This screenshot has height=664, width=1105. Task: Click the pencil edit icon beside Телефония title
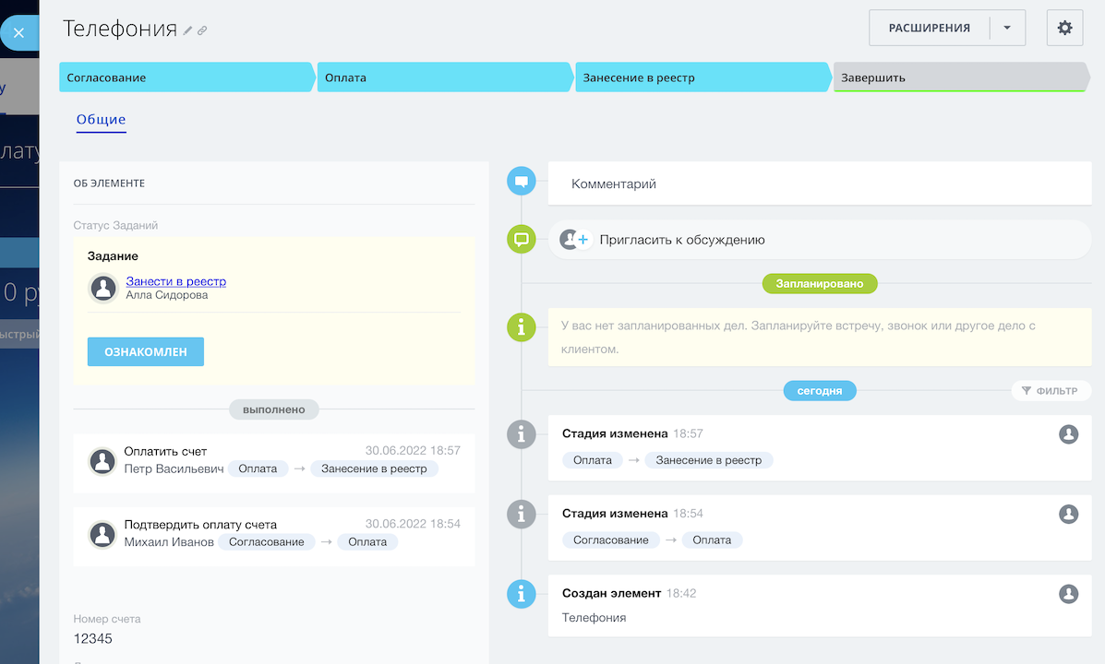[188, 30]
